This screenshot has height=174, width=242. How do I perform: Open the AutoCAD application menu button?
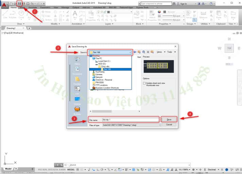(x=4, y=5)
